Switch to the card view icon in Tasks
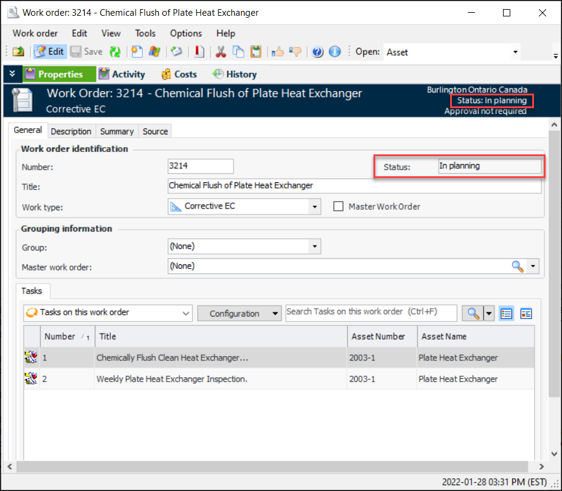 point(526,314)
